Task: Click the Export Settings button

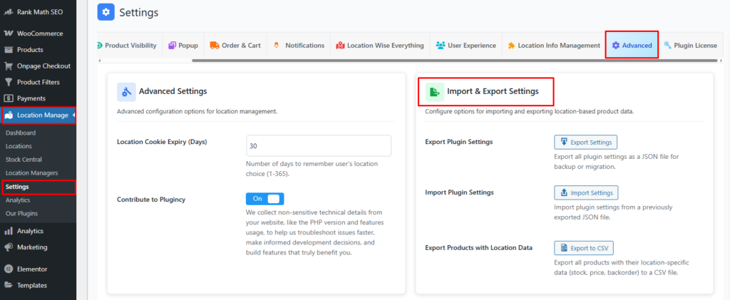Action: coord(585,142)
